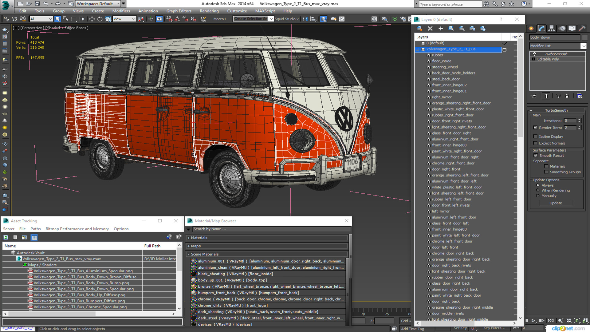Click the TurboSmooth Update button
Viewport: 590px width, 332px height.
[x=556, y=203]
